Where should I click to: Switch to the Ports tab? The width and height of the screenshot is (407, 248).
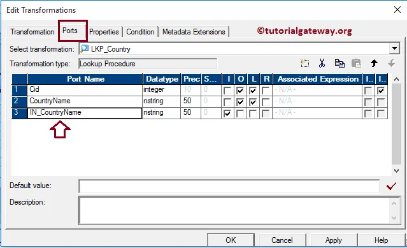(70, 31)
